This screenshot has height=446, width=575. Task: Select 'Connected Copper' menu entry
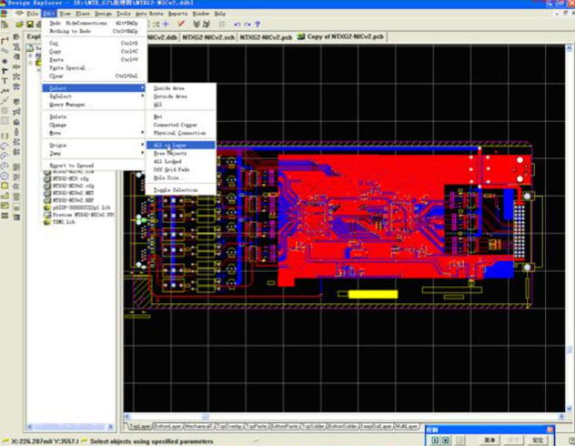coord(175,123)
